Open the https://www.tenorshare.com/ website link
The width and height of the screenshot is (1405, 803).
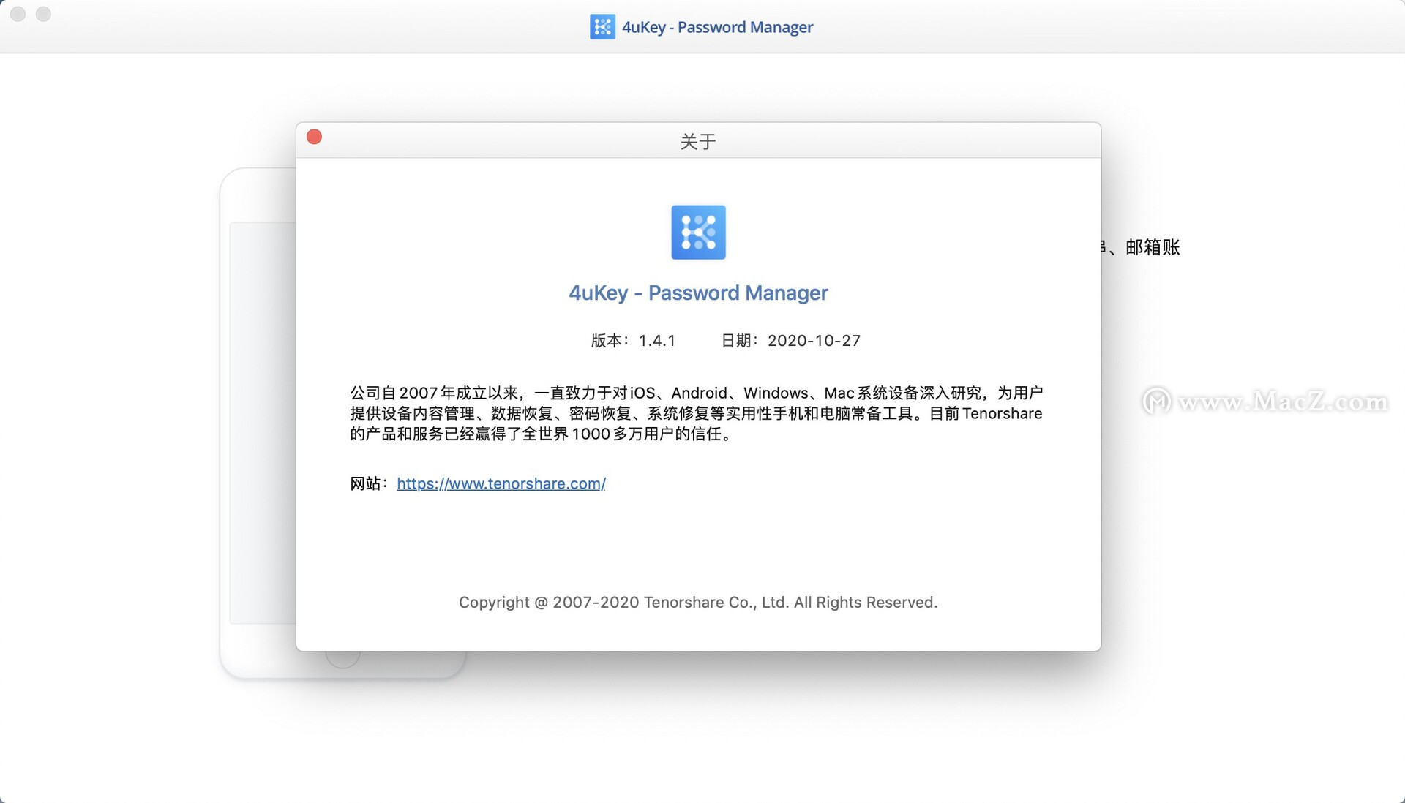pos(501,483)
